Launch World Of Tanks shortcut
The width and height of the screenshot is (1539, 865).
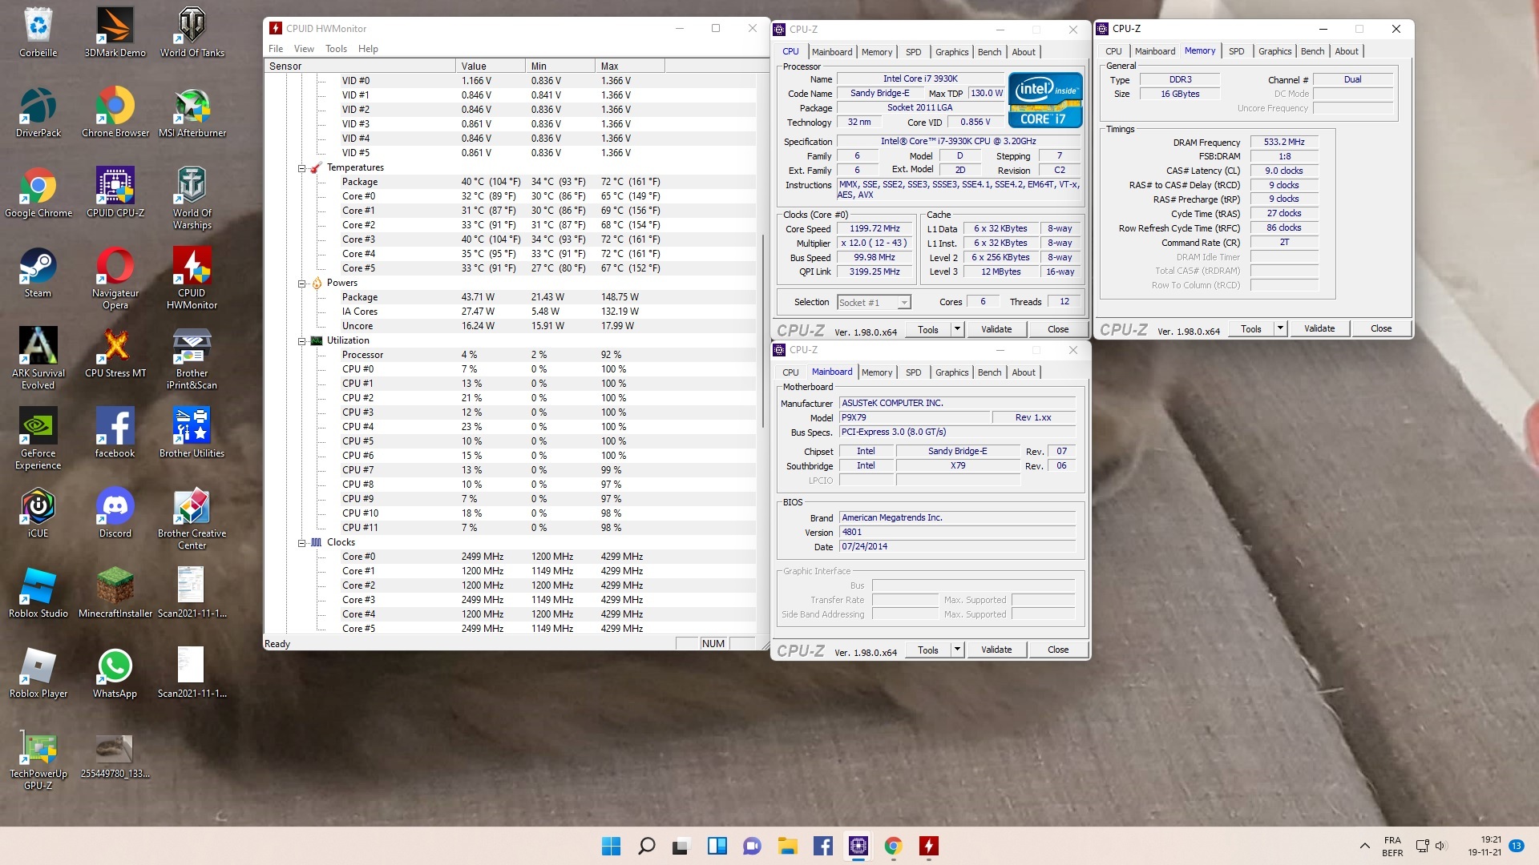coord(192,32)
